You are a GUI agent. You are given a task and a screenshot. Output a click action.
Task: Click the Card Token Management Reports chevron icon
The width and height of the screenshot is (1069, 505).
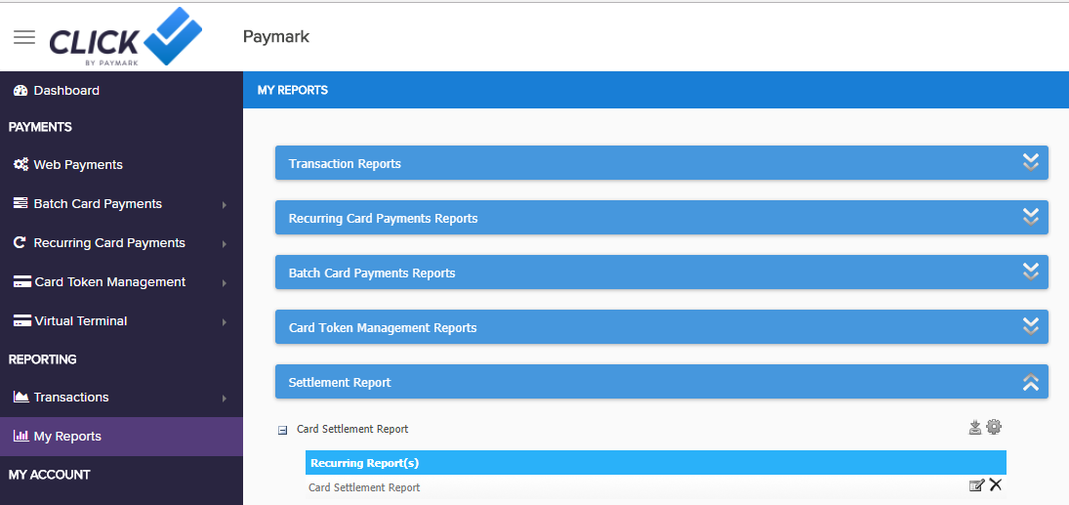1030,326
